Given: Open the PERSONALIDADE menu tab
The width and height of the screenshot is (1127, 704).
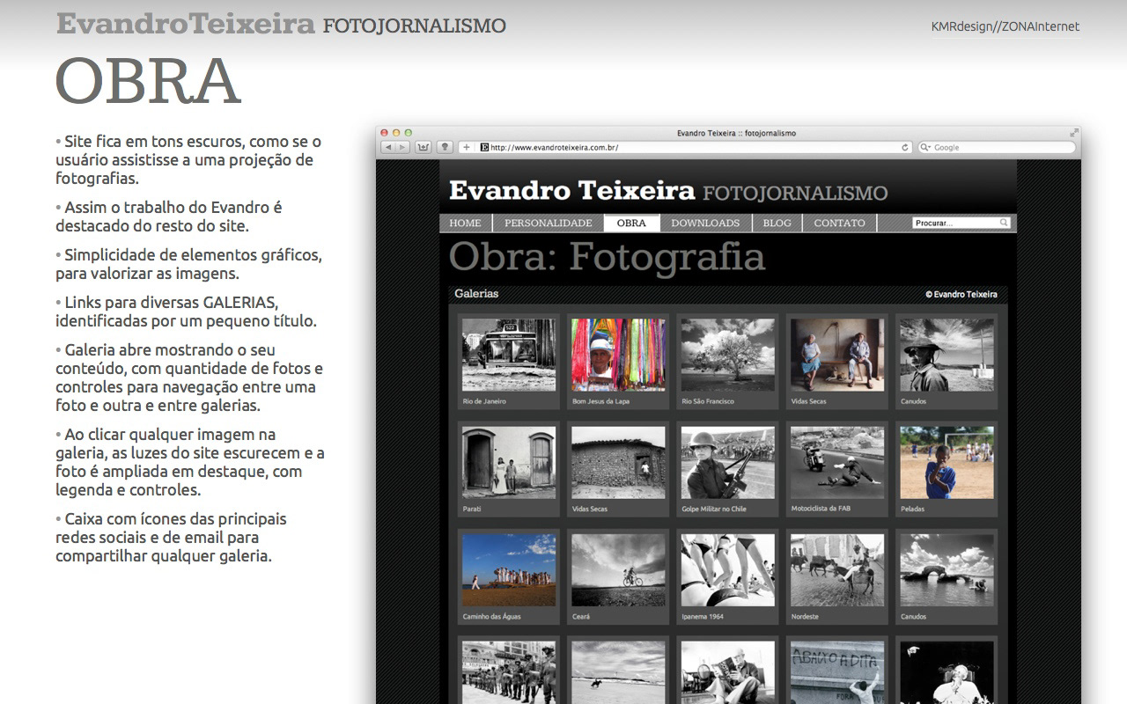Looking at the screenshot, I should pos(548,223).
